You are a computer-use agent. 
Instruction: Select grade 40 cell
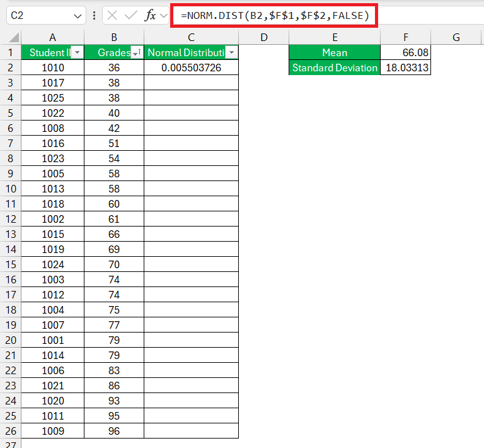pos(114,113)
